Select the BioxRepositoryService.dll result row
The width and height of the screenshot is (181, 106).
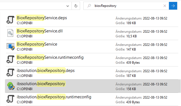pyautogui.click(x=92, y=34)
